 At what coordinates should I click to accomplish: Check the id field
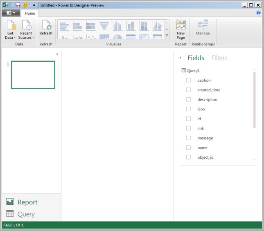[188, 119]
